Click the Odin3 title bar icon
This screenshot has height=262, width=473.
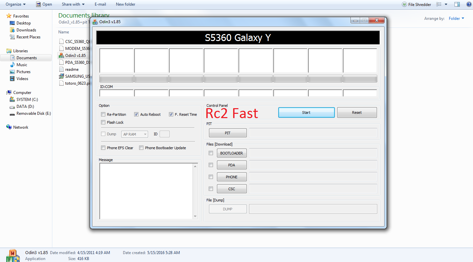click(x=95, y=22)
